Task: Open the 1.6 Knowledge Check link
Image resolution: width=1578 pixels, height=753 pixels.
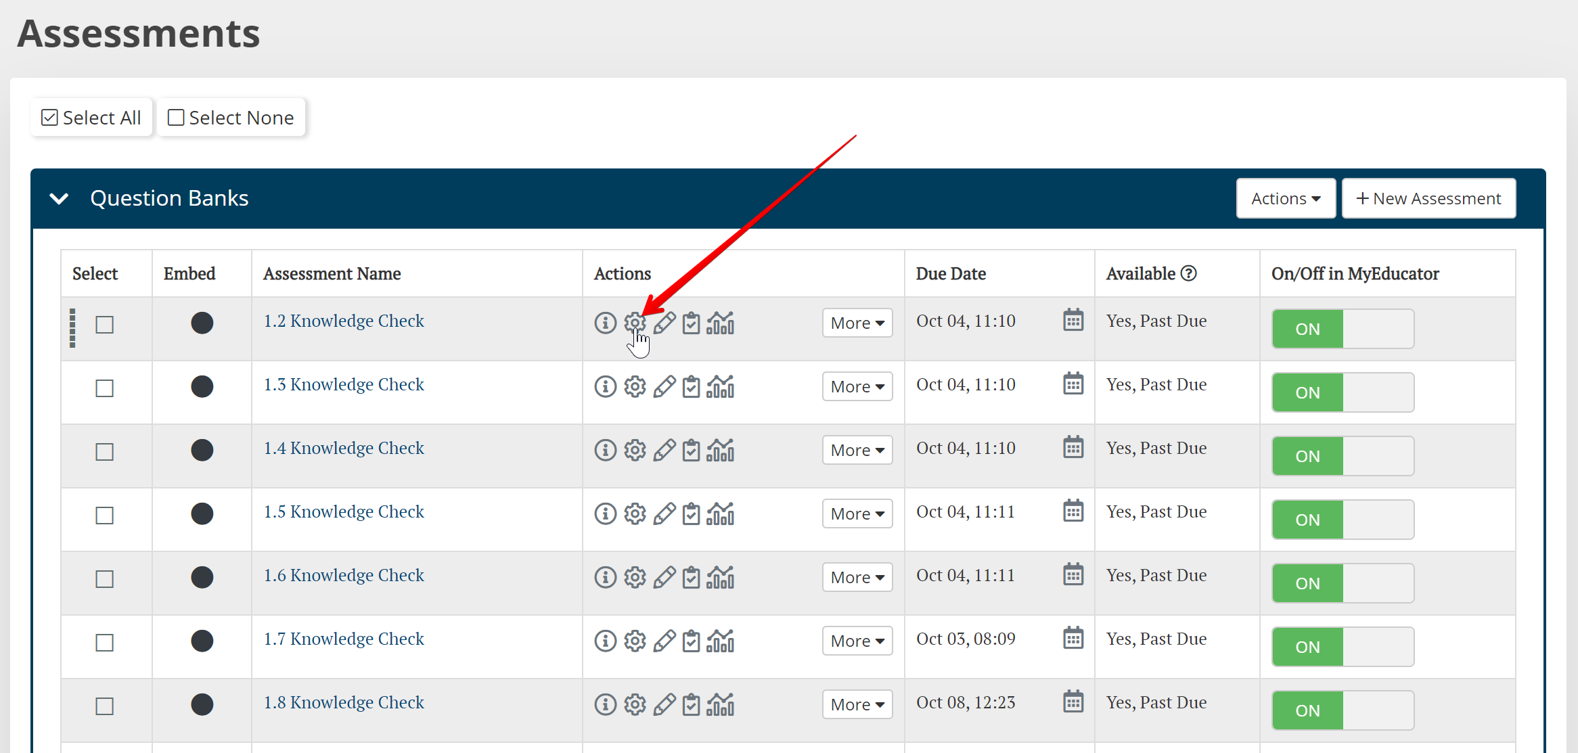Action: [344, 575]
